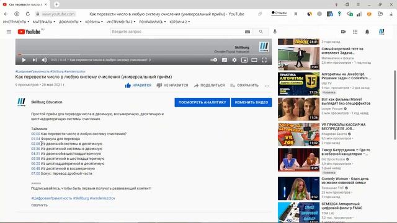Toggle subtitles in the video player
This screenshot has width=397, height=223.
click(x=225, y=60)
